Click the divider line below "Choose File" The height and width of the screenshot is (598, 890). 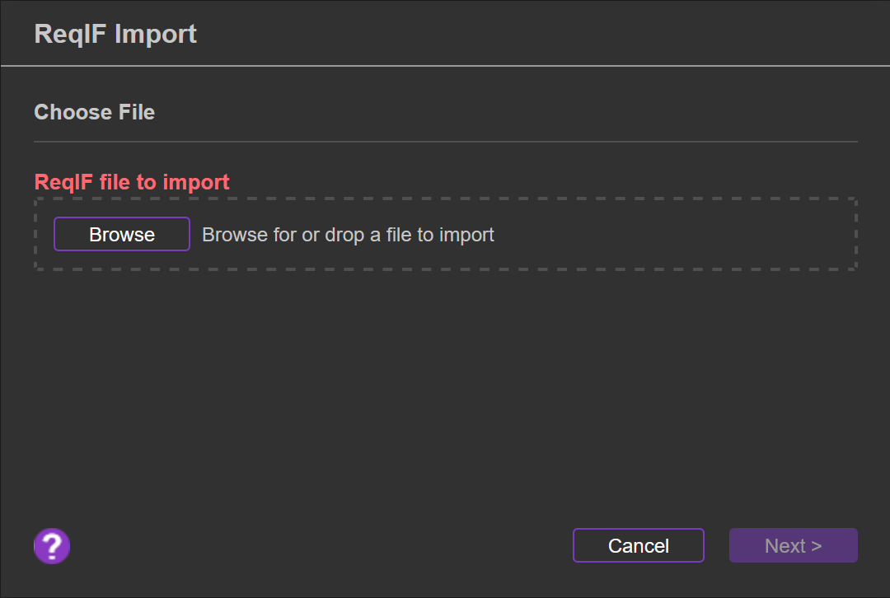coord(445,142)
